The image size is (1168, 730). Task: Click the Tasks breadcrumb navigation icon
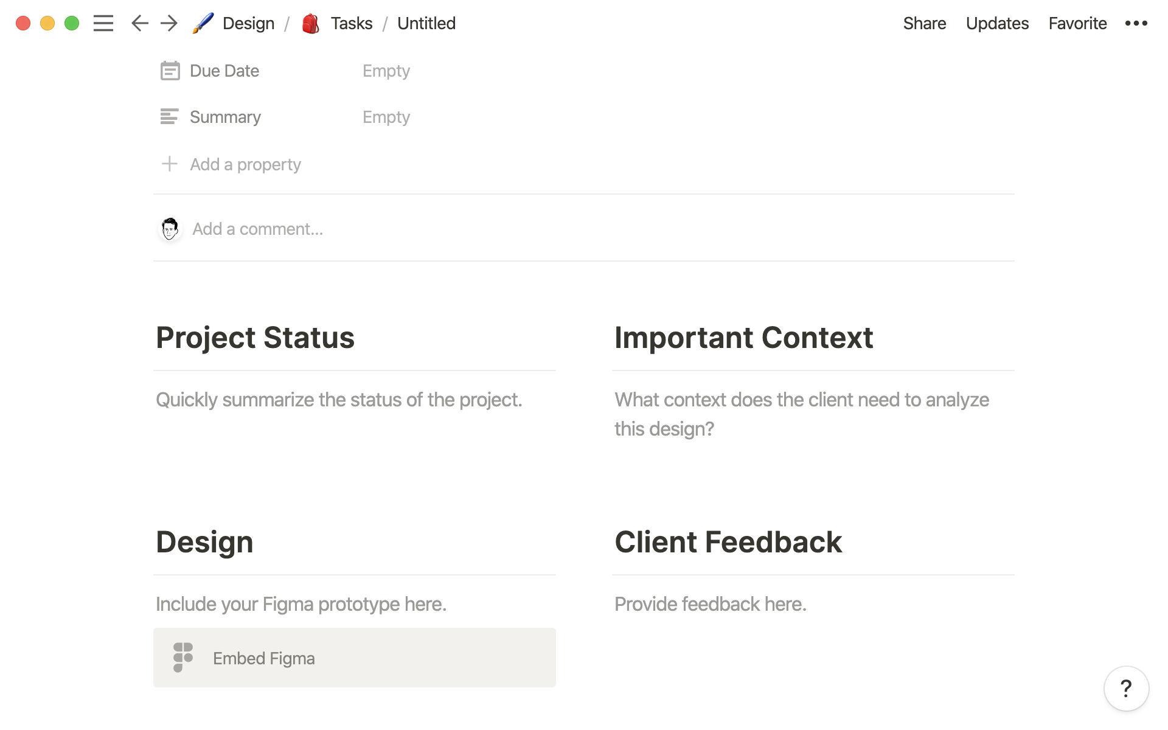pos(310,24)
